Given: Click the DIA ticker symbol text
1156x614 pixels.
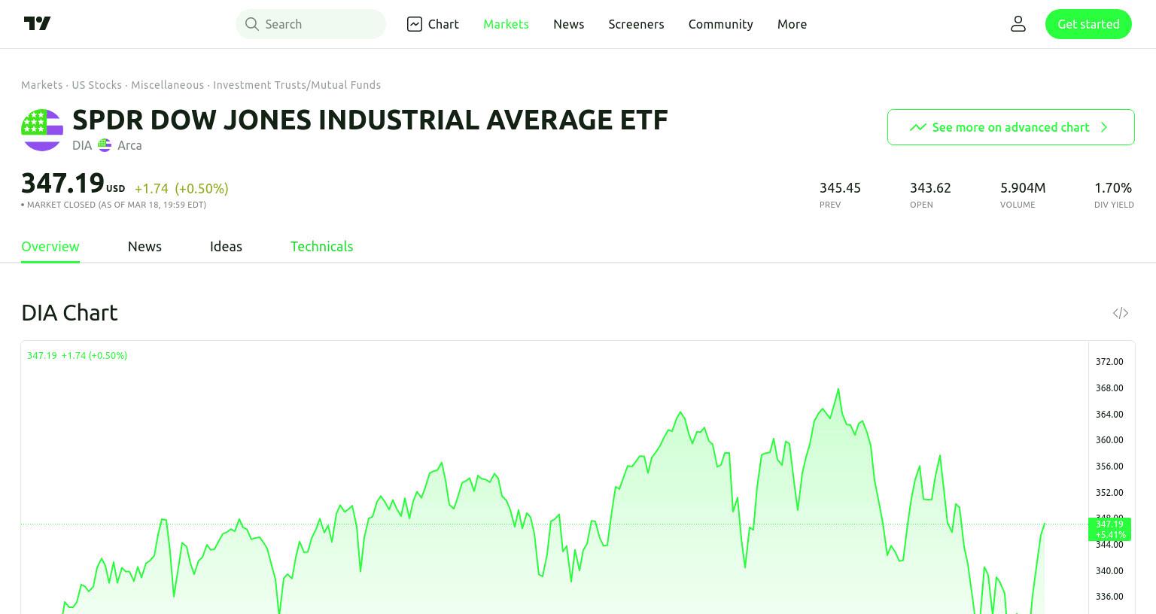Looking at the screenshot, I should (82, 145).
